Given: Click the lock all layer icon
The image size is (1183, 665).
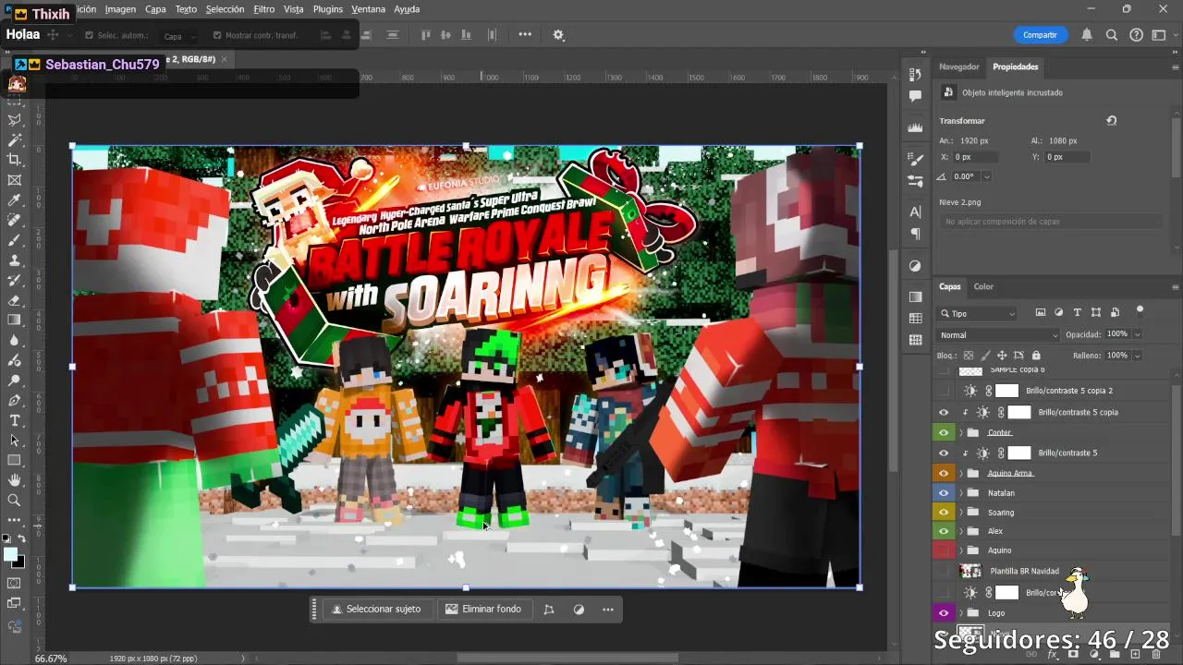Looking at the screenshot, I should (1036, 356).
